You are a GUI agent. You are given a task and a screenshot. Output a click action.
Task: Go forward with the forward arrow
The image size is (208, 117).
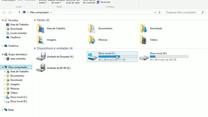pyautogui.click(x=10, y=12)
